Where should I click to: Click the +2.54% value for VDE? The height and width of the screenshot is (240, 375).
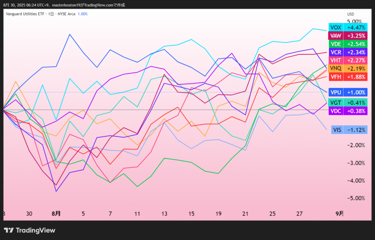point(356,44)
